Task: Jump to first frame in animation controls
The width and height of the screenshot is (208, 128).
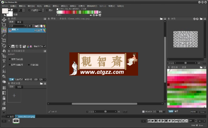Action: pos(156,121)
